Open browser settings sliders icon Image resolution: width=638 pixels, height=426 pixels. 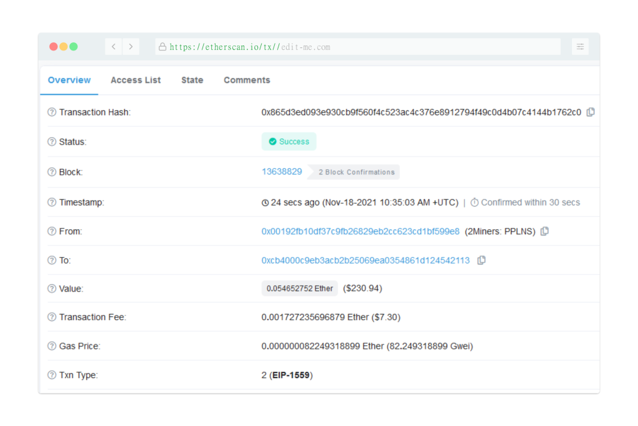coord(580,47)
